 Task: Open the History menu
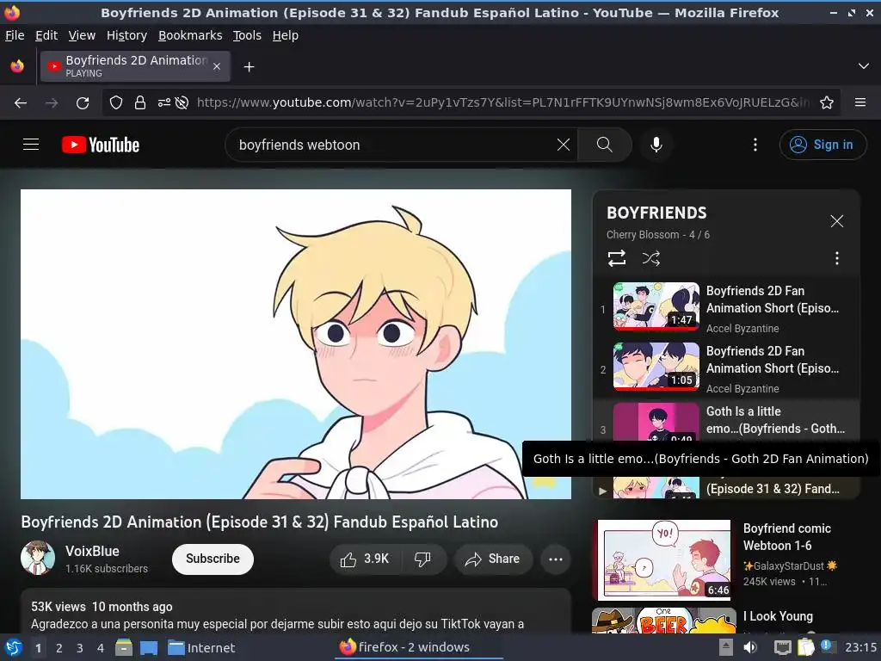tap(126, 35)
